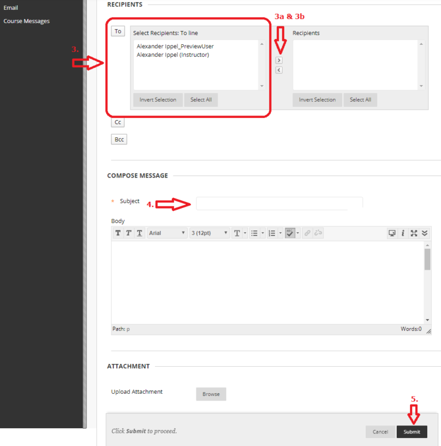The height and width of the screenshot is (446, 441).
Task: Open the spell checker language dropdown arrow
Action: (x=298, y=233)
